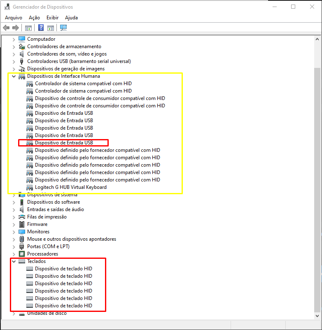
Task: Open the Ação menu
Action: (x=34, y=18)
